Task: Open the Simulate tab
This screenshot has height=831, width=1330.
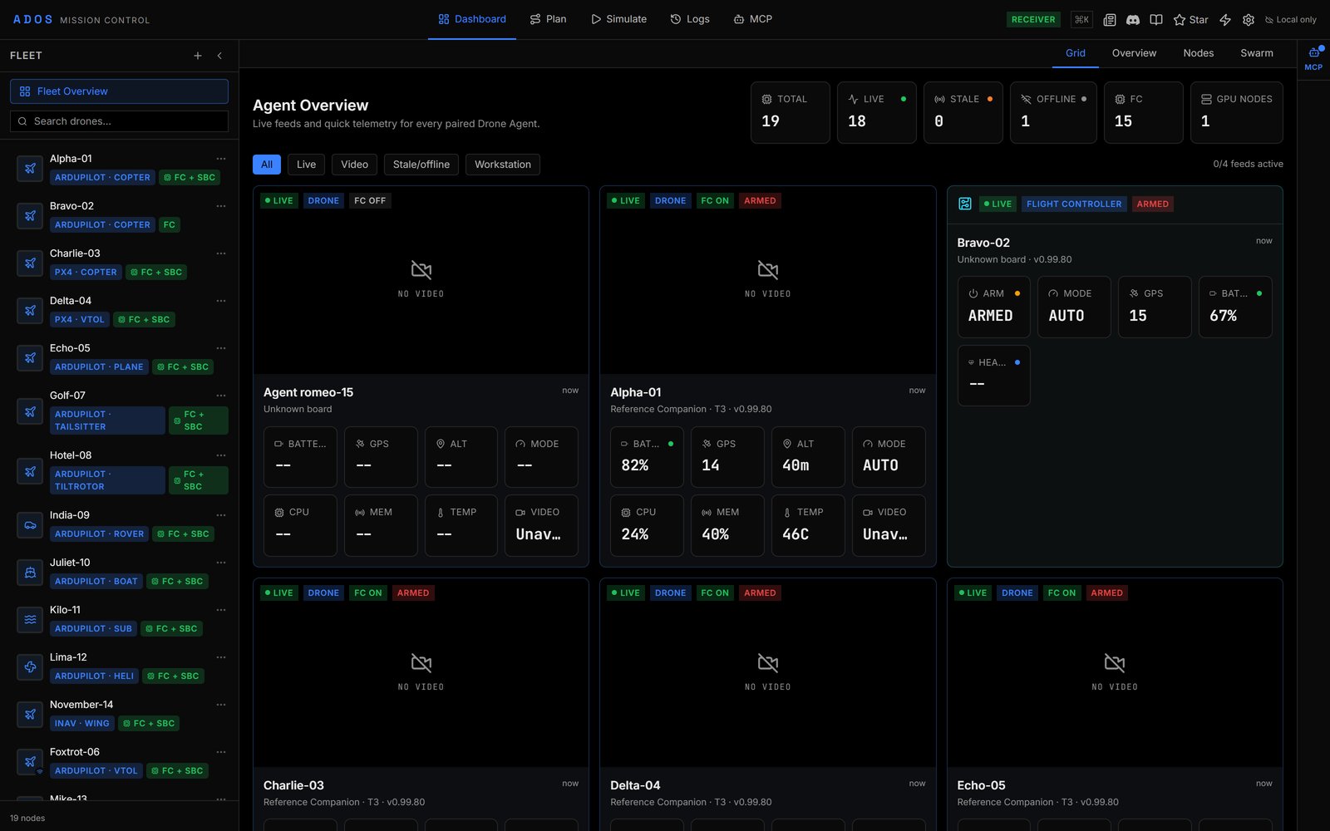Action: coord(618,19)
